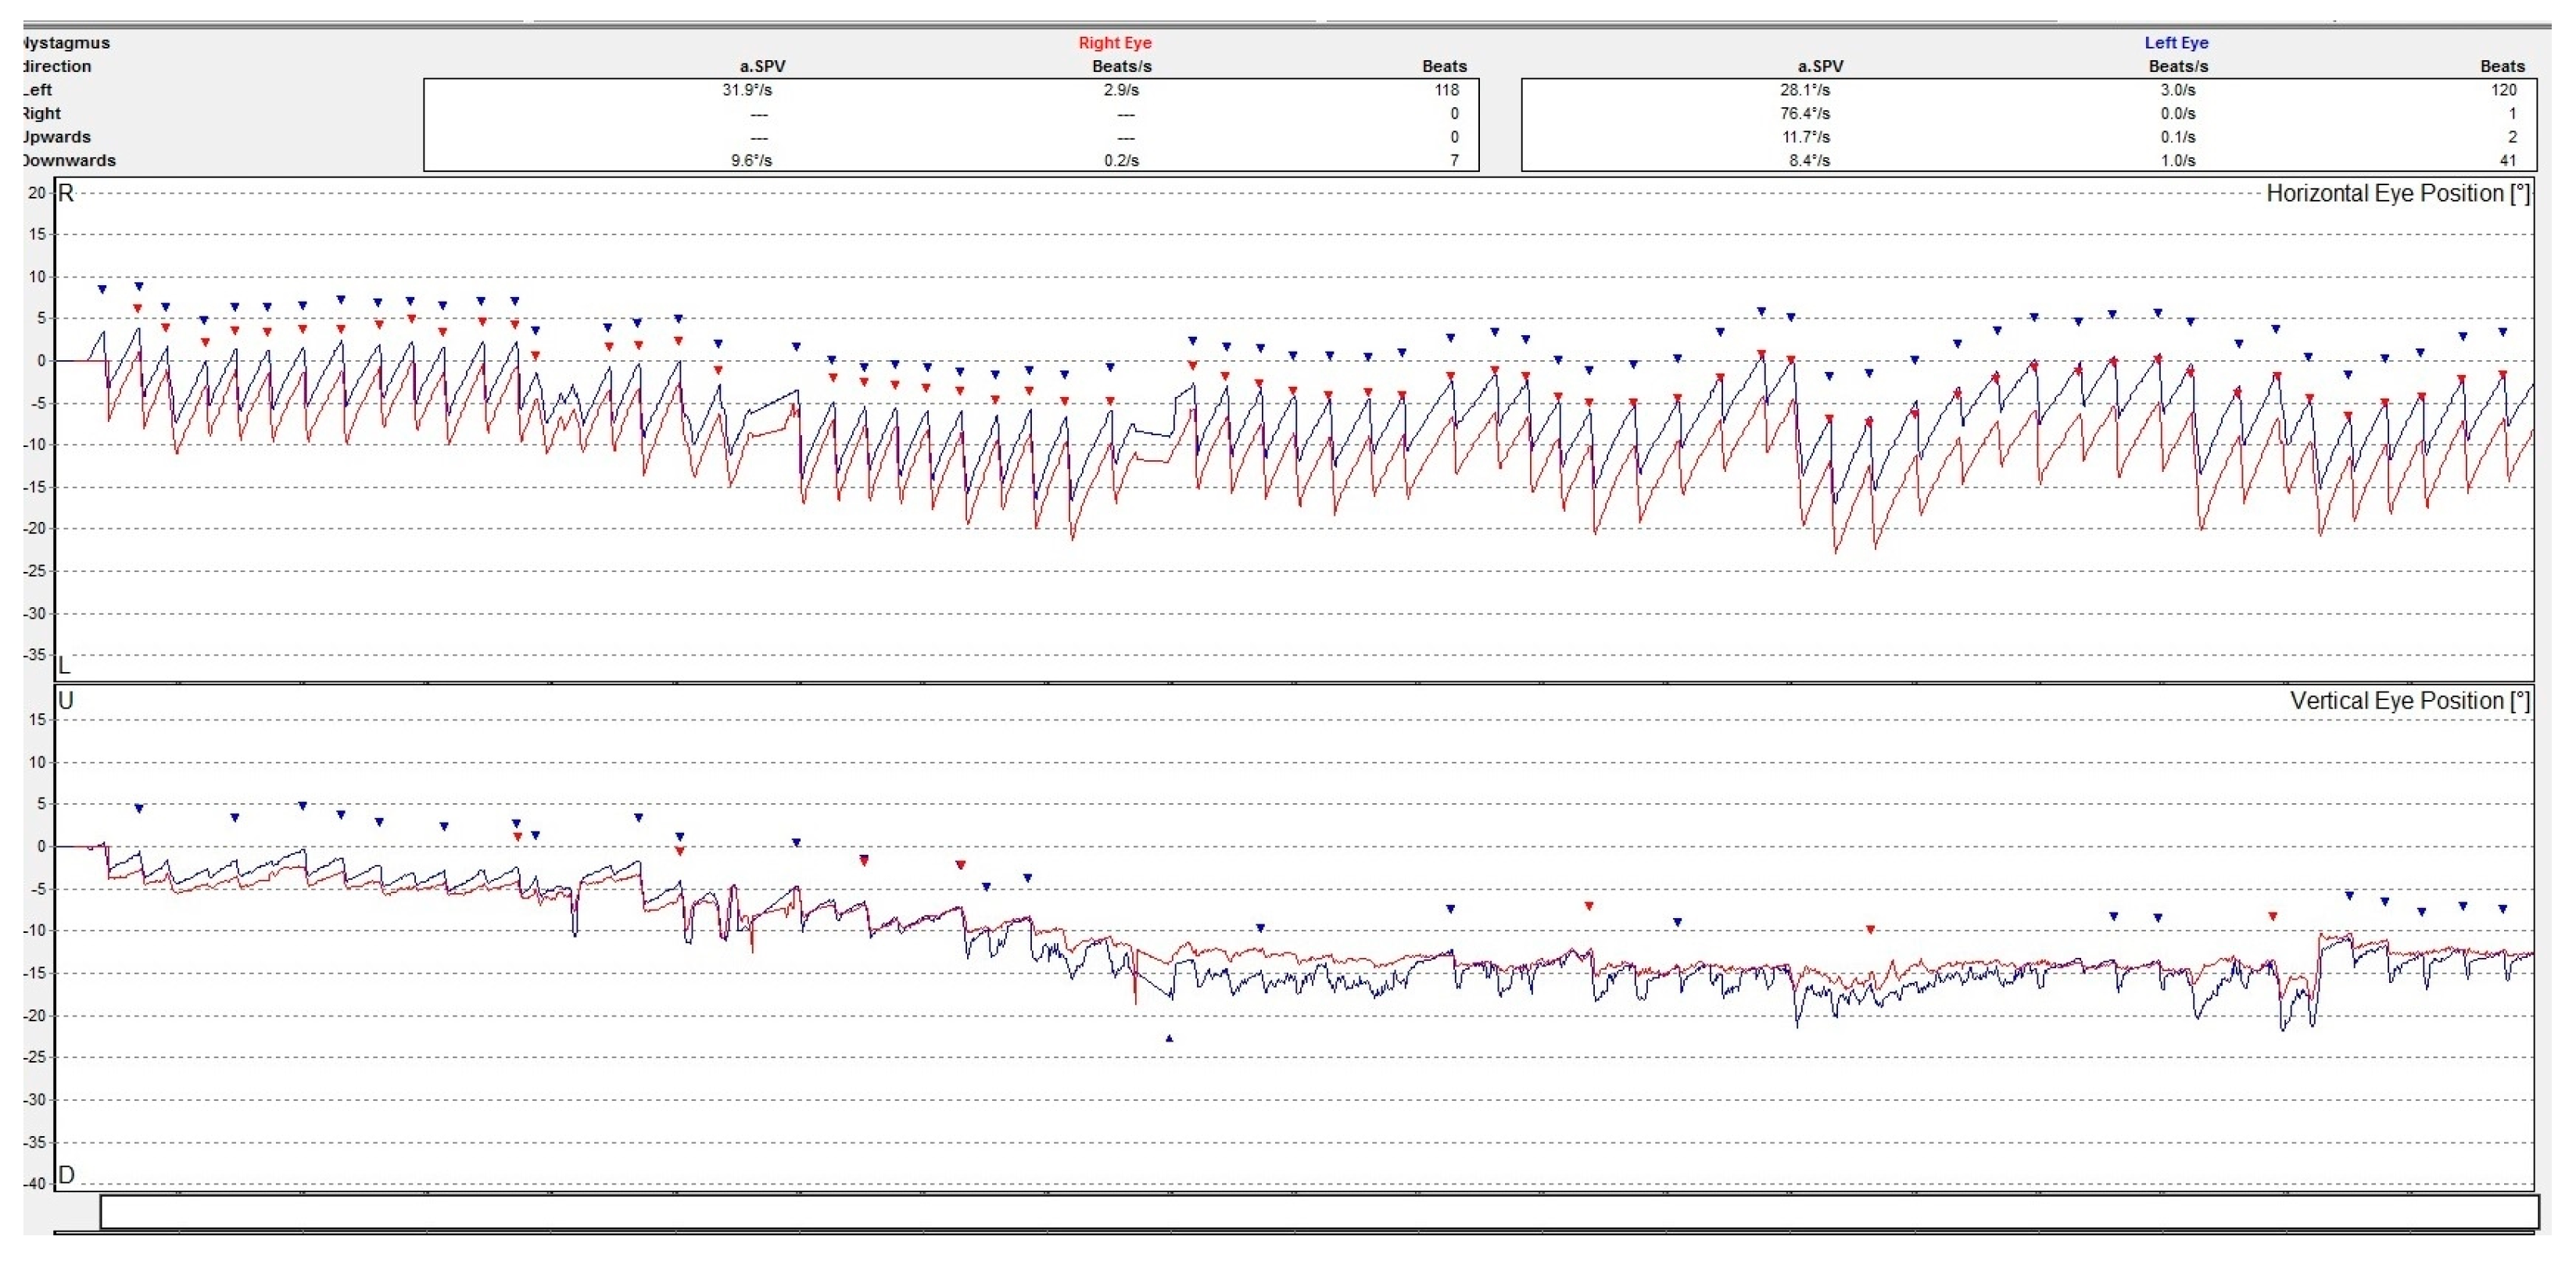Click the empty timeline bar below charts

(x=1318, y=1211)
